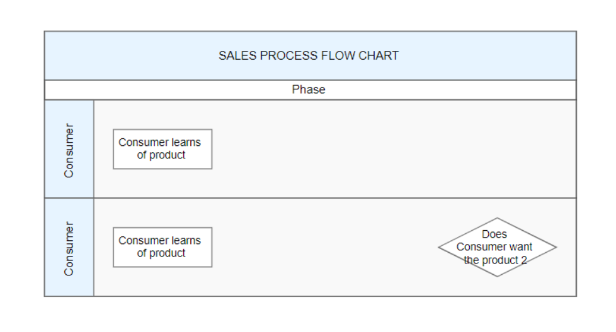Screen dimensions: 616x332
Task: Click the top vertex of the decision diamond
Action: pos(497,218)
